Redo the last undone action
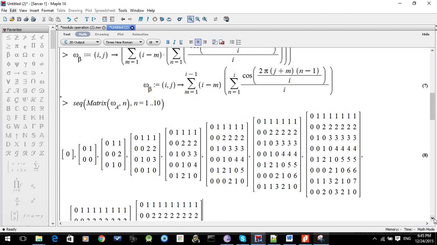Viewport: 437px width, 245px height. [x=76, y=19]
